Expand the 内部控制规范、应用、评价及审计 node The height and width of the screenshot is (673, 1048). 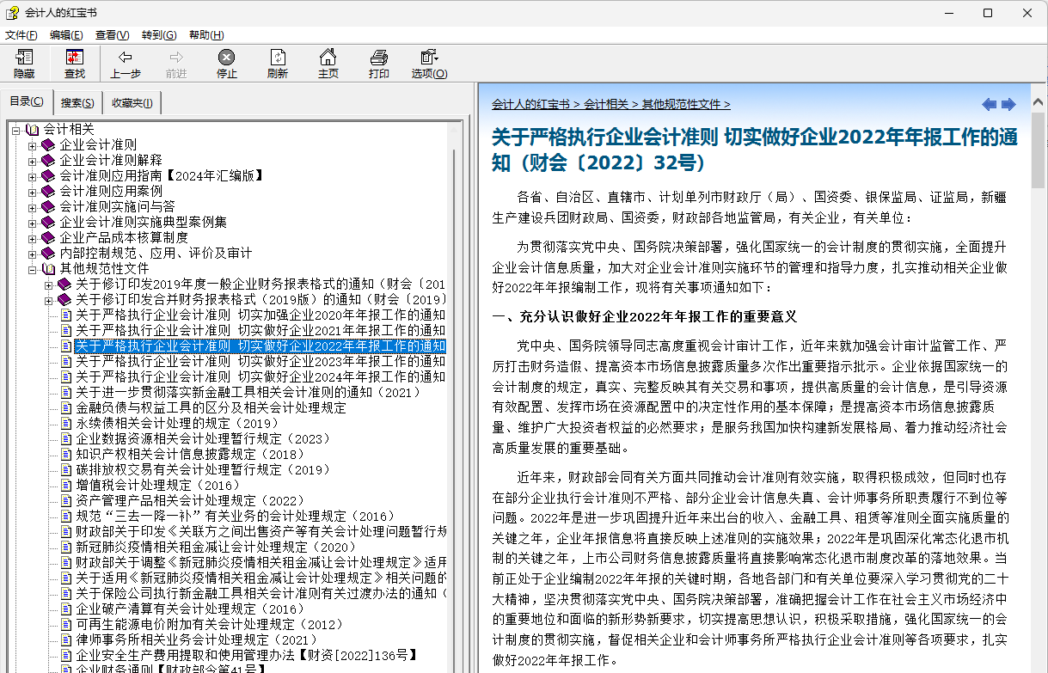point(33,253)
